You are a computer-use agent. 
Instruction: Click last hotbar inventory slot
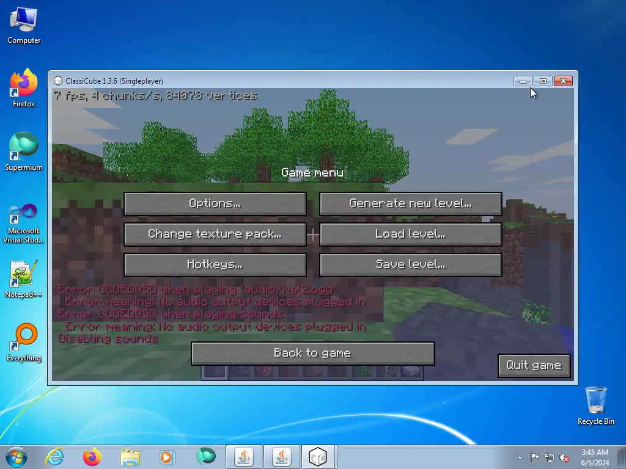(411, 371)
